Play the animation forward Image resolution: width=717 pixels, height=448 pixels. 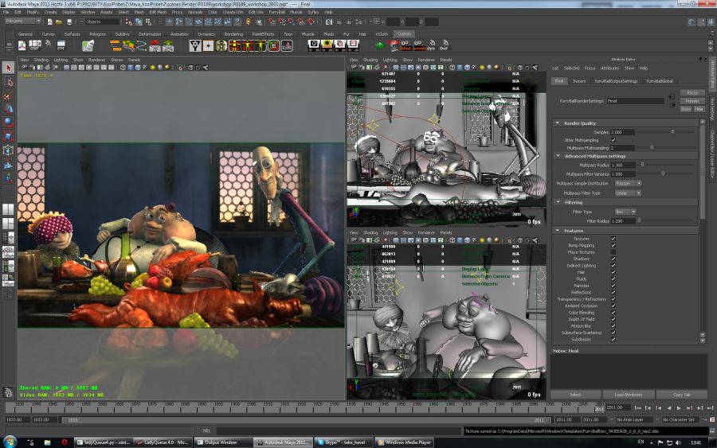point(679,407)
